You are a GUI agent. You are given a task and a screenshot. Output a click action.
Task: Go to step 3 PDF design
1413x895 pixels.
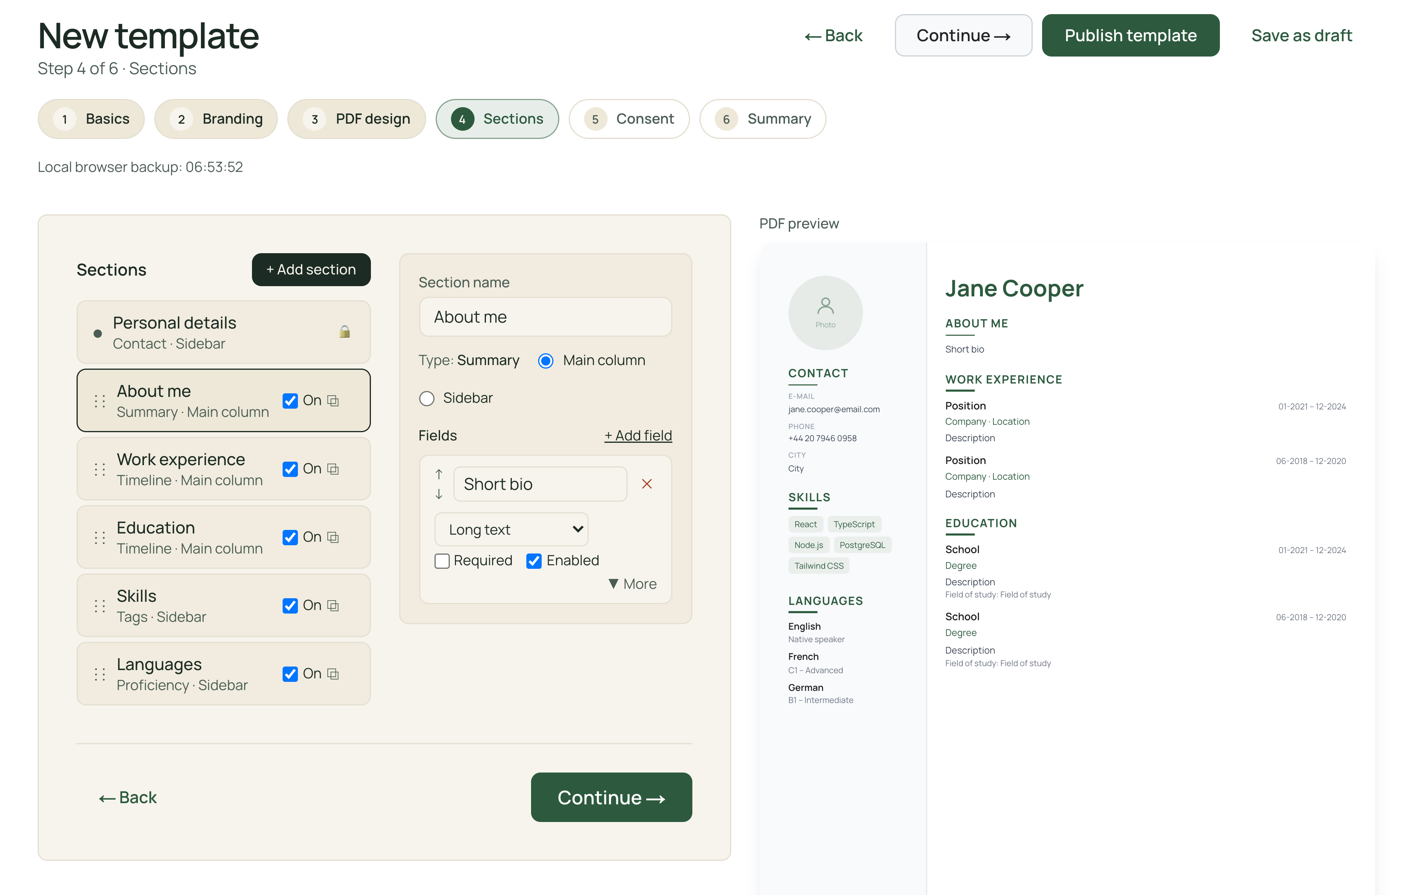356,119
